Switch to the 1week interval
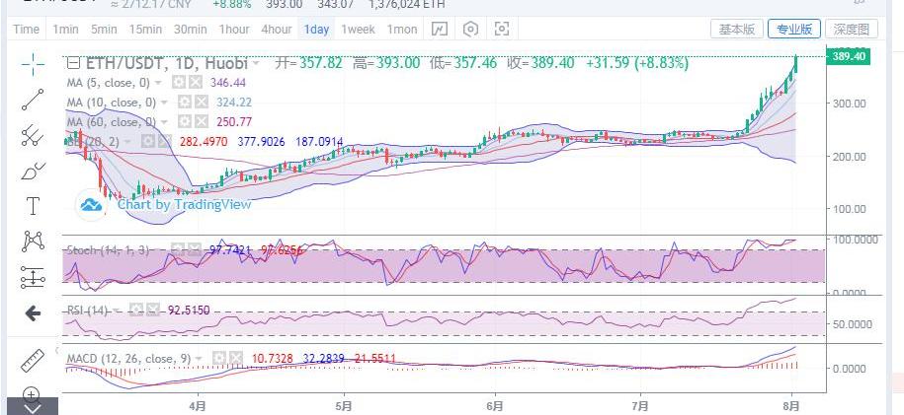This screenshot has height=415, width=904. (358, 29)
